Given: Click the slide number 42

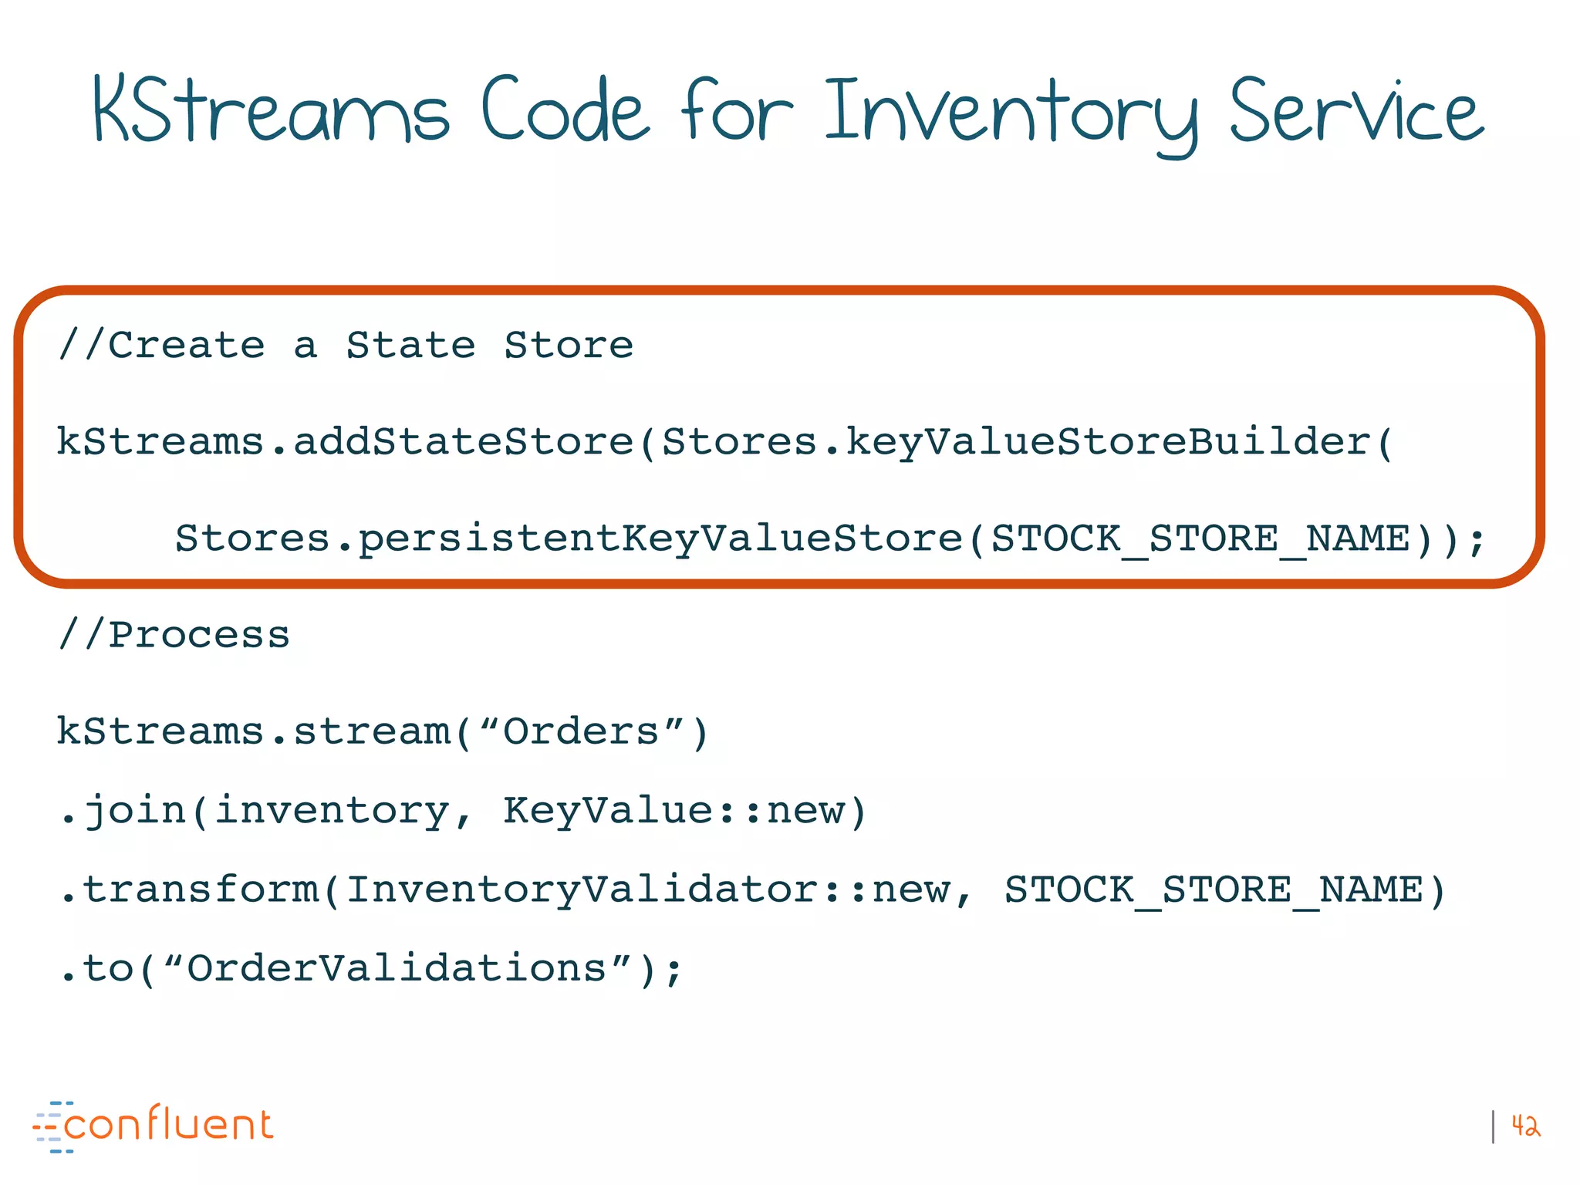Looking at the screenshot, I should [1526, 1126].
